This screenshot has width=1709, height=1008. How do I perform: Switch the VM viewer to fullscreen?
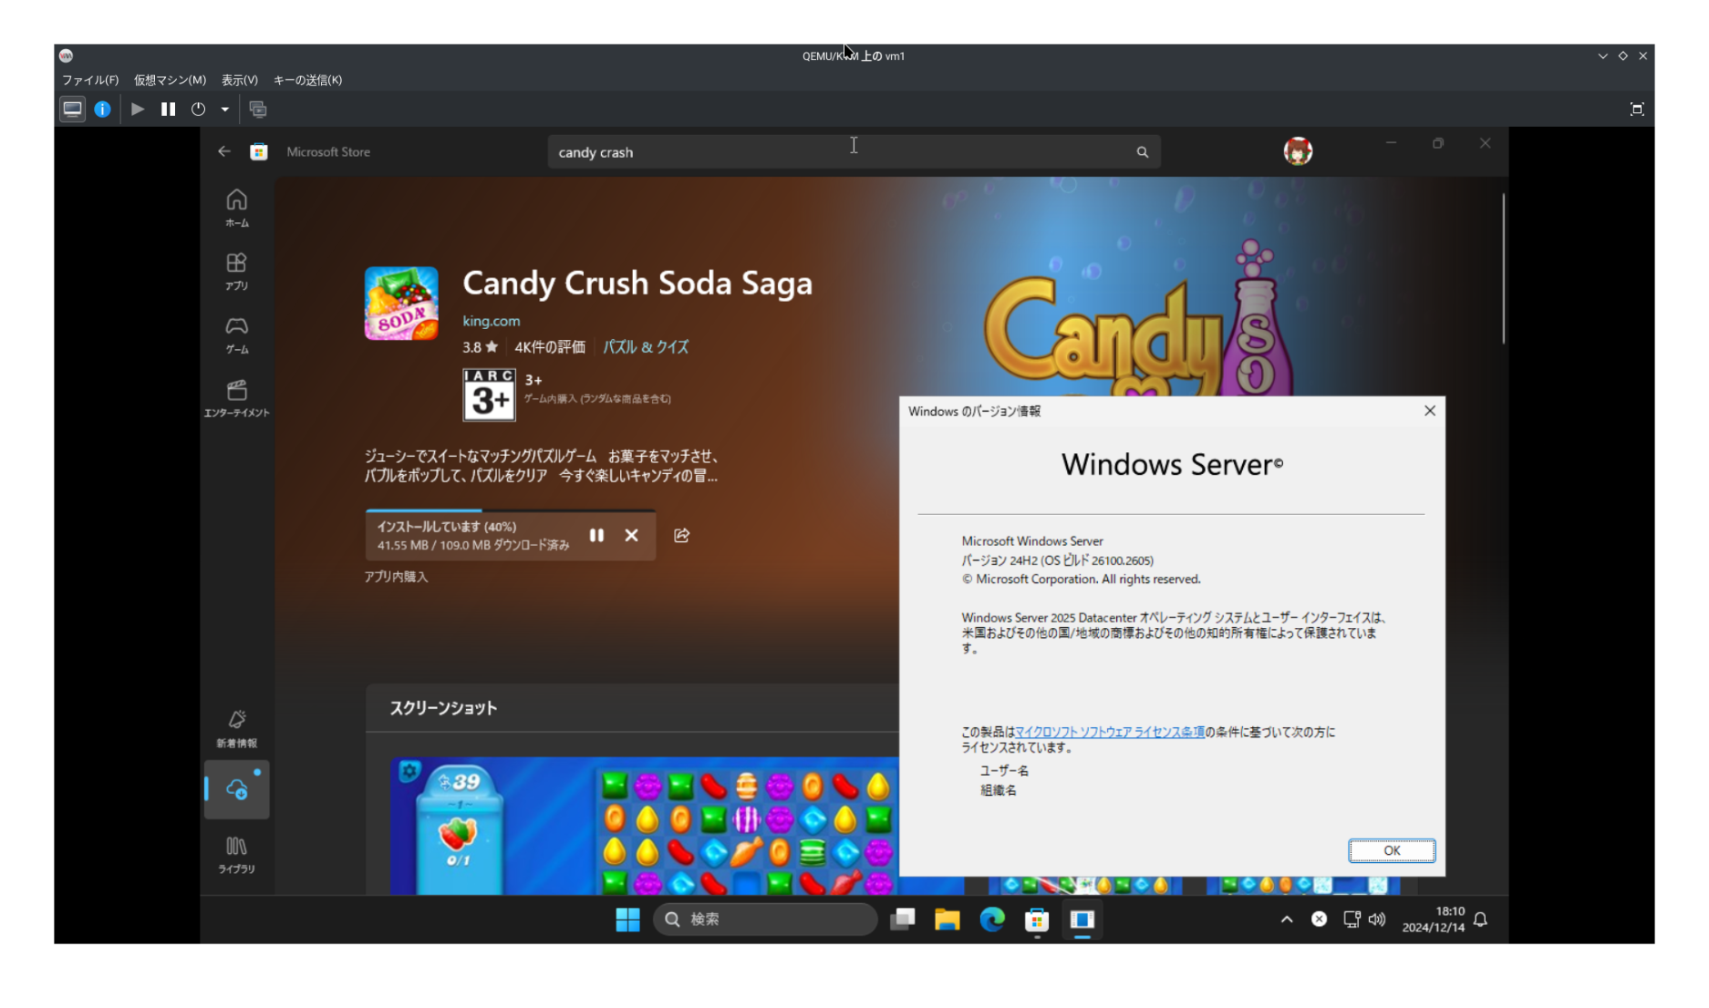coord(1637,109)
